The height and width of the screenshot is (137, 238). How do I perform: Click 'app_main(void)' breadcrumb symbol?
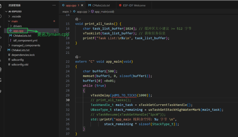(104, 12)
